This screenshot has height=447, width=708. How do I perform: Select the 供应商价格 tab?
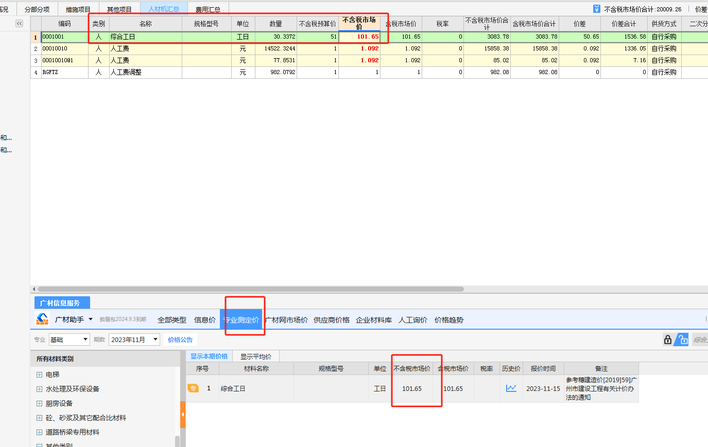[x=332, y=320]
